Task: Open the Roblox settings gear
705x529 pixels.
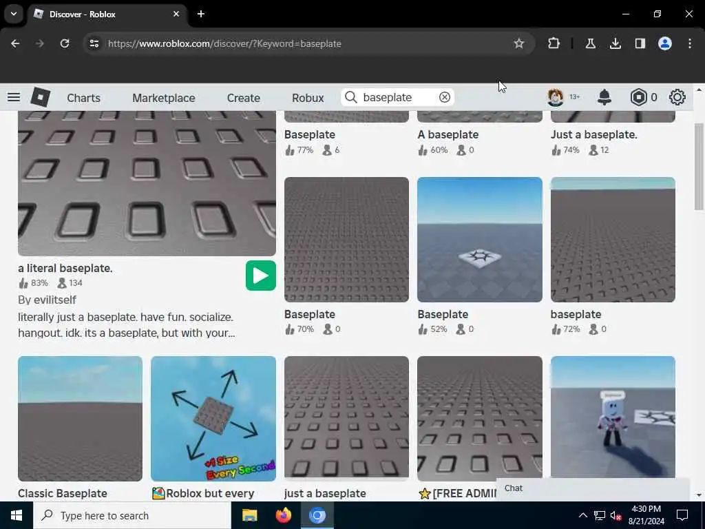Action: click(677, 97)
